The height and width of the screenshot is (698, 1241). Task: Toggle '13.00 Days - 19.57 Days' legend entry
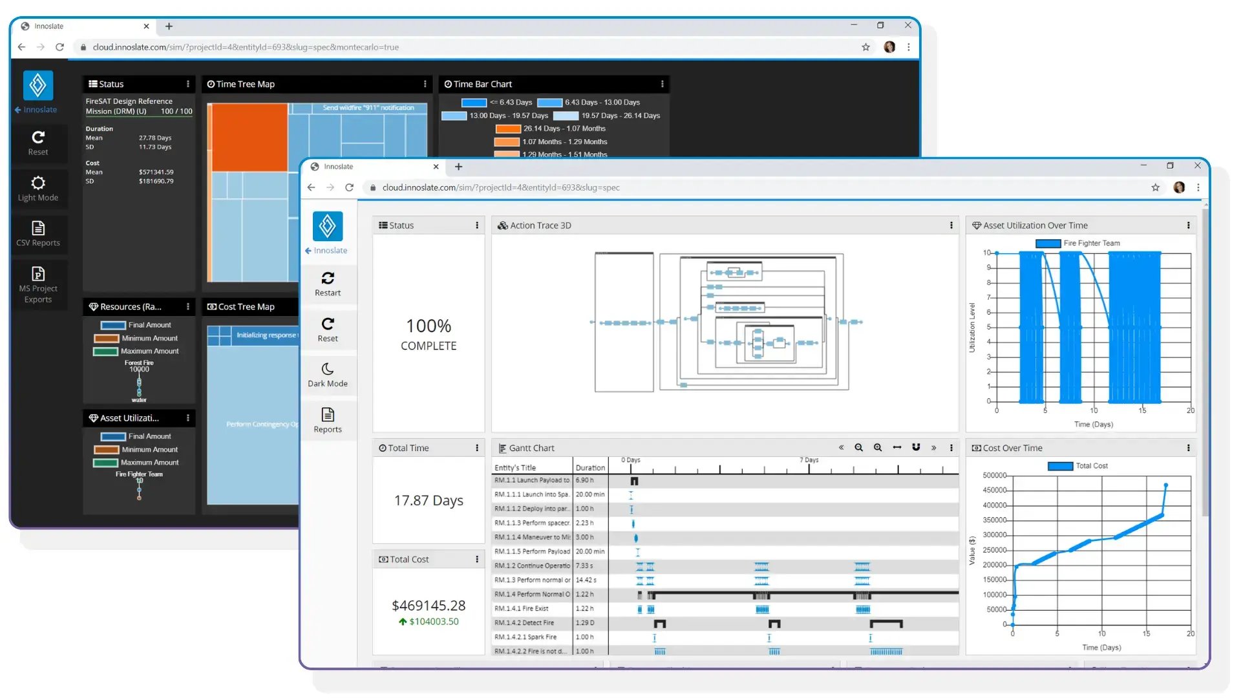(494, 116)
